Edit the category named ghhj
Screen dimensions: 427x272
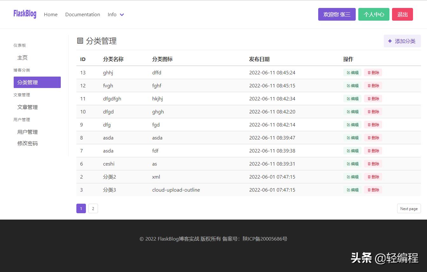pos(352,72)
